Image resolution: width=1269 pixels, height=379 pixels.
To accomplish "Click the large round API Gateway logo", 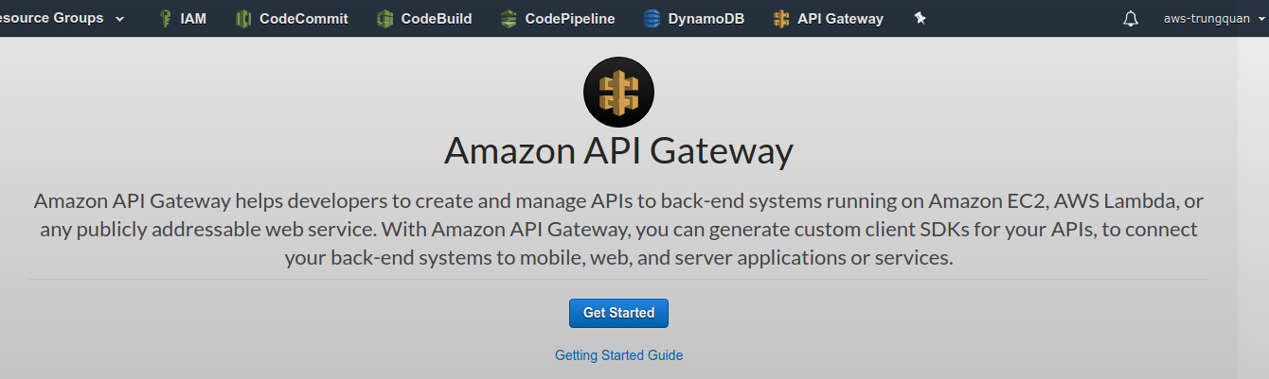I will tap(619, 93).
